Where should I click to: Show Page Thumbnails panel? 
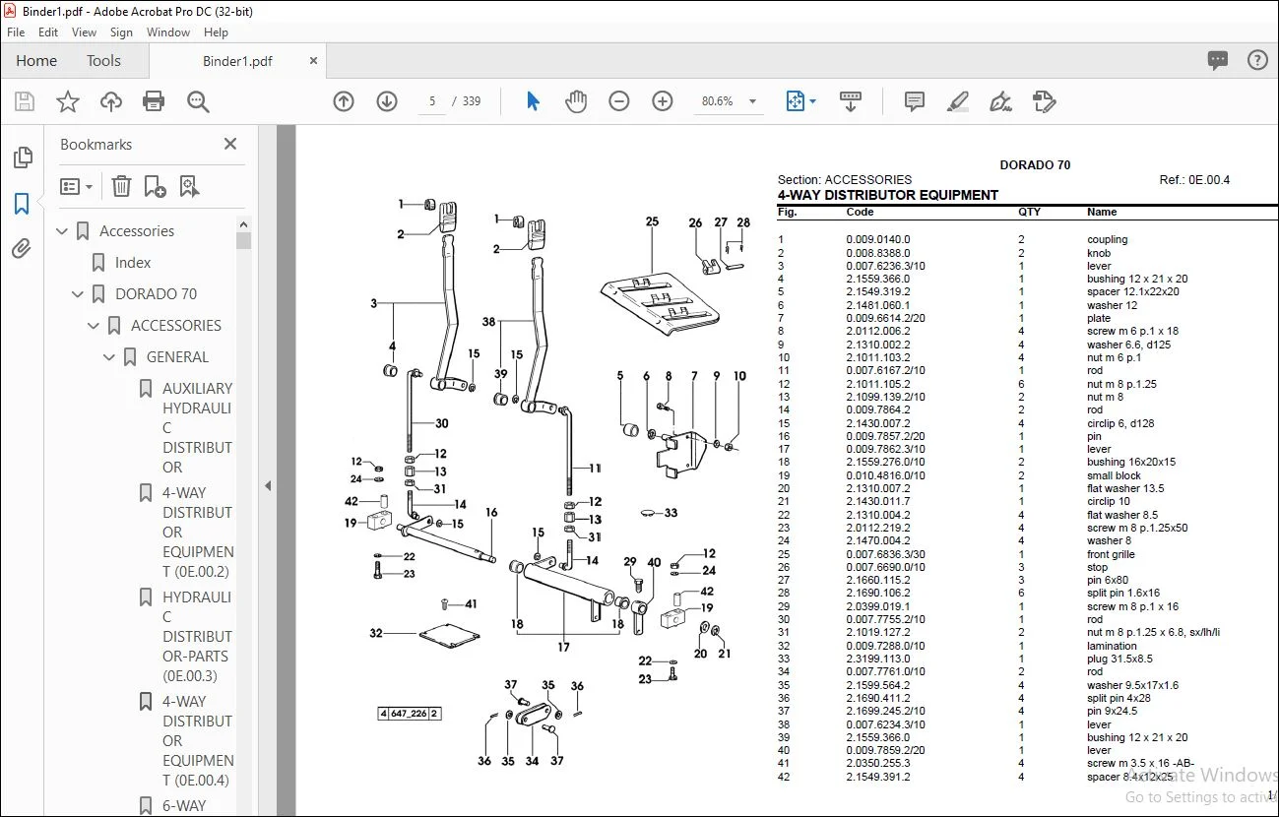tap(22, 157)
